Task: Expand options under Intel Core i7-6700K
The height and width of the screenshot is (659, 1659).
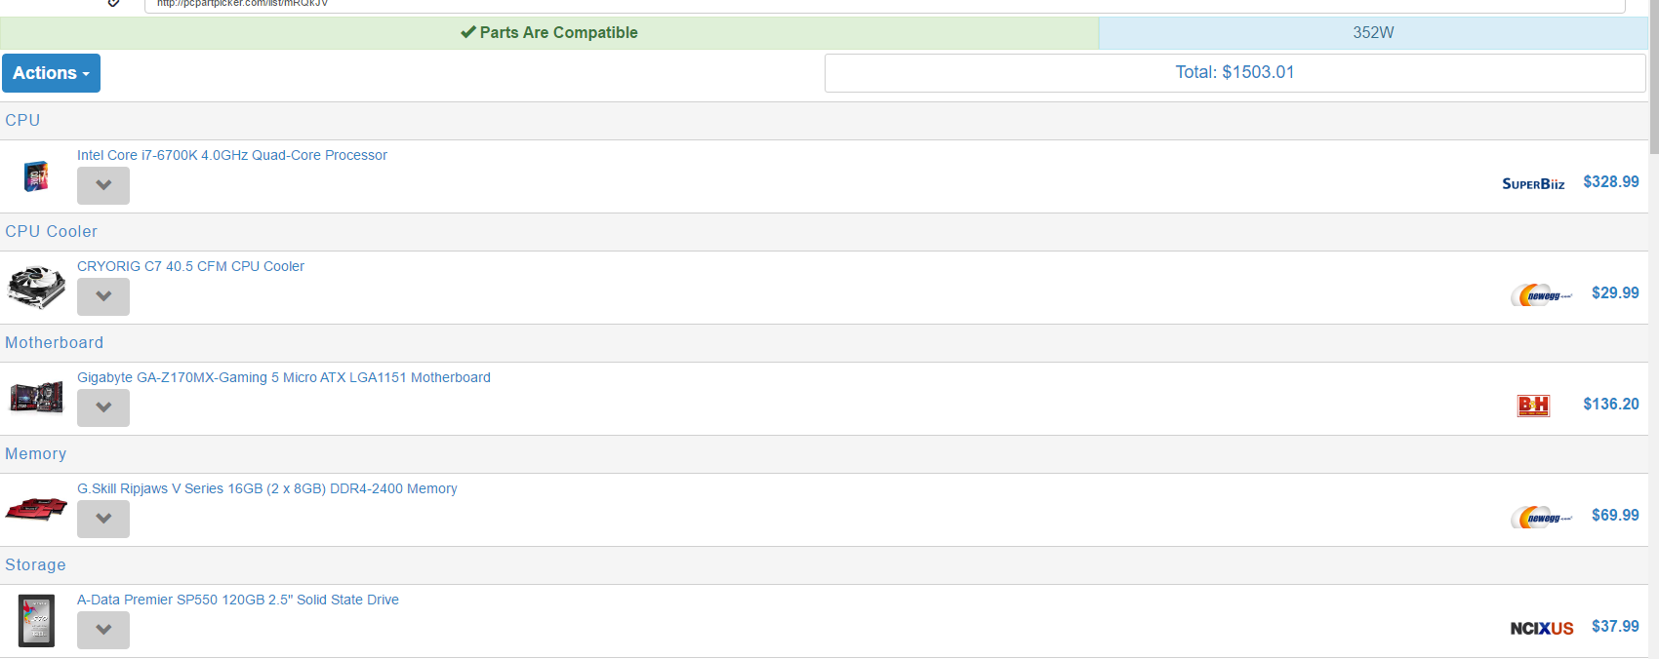Action: 103,185
